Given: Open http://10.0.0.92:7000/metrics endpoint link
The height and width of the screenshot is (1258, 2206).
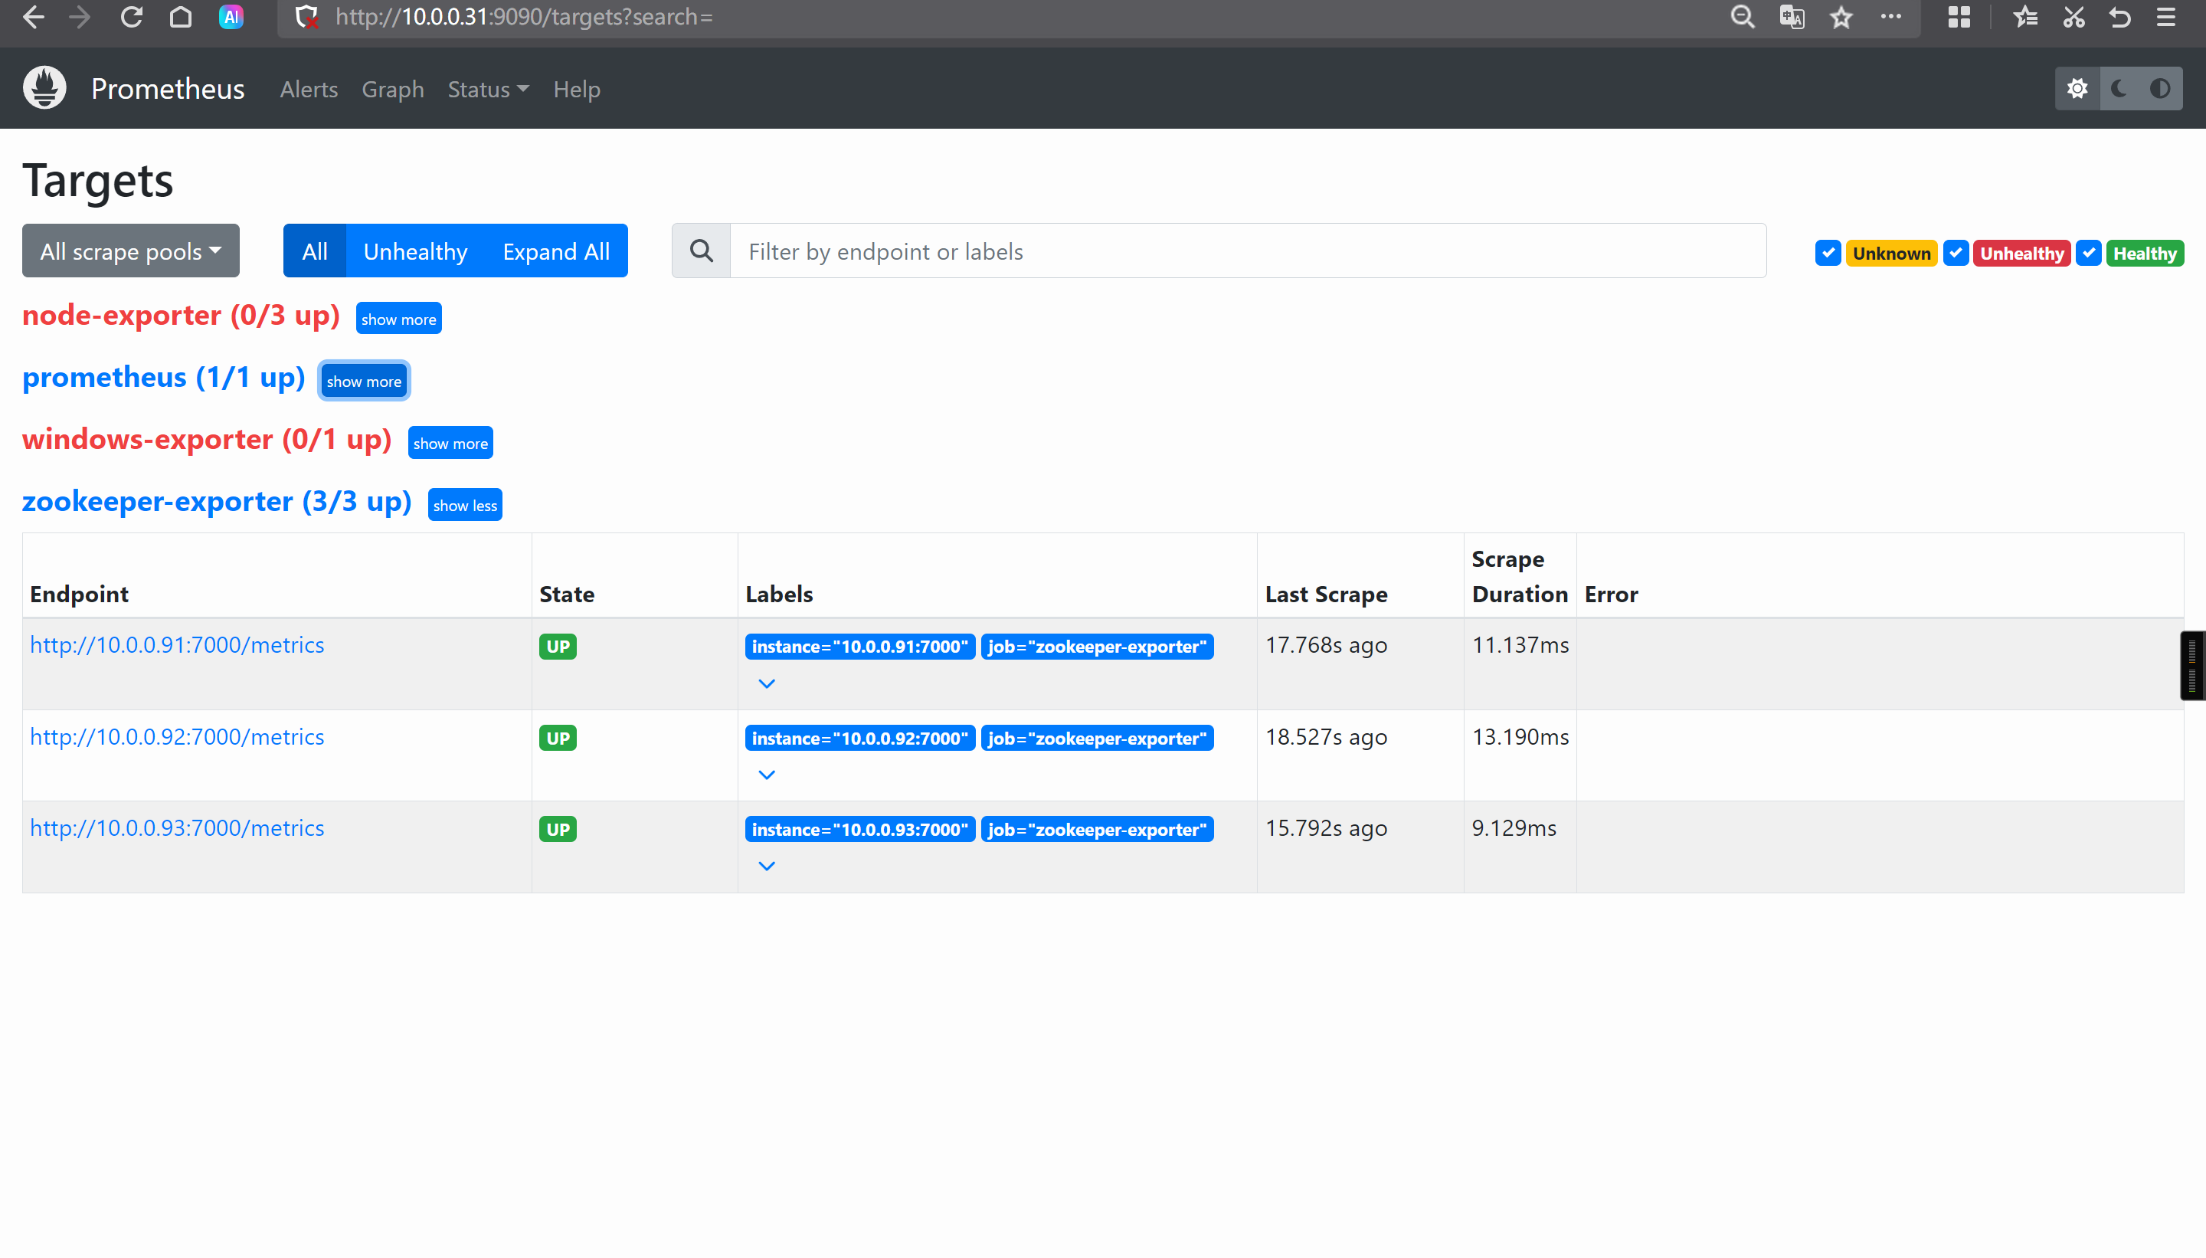Looking at the screenshot, I should pyautogui.click(x=177, y=736).
